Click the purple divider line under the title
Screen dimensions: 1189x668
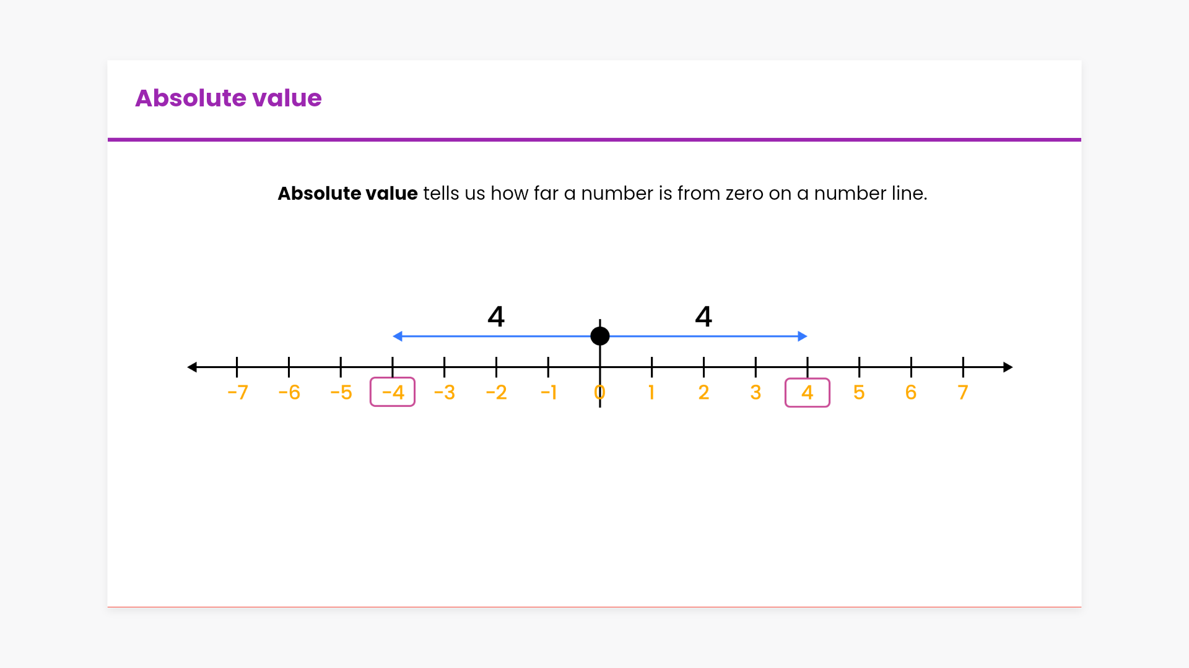(x=594, y=140)
